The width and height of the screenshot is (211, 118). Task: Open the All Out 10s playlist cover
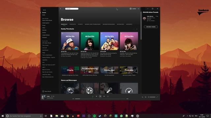pyautogui.click(x=70, y=41)
